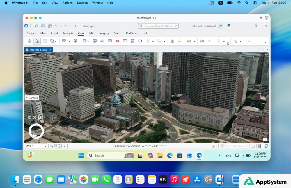Screen dimensions: 291x188
Task: Open the coordinate display units dropdown
Action: click(150, 146)
